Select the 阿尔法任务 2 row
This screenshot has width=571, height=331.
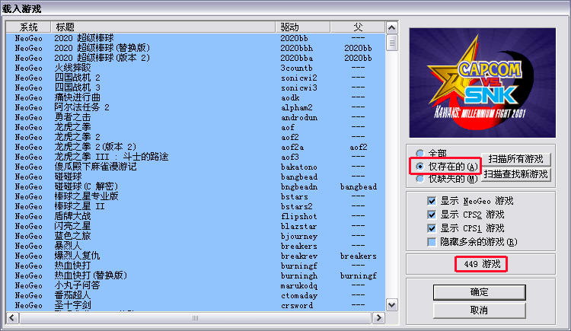pyautogui.click(x=196, y=107)
